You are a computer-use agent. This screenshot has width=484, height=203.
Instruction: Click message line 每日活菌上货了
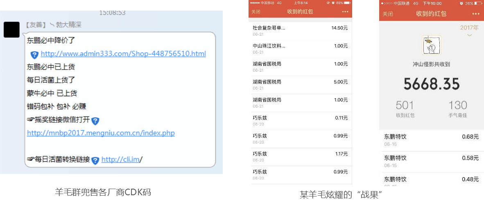[51, 80]
